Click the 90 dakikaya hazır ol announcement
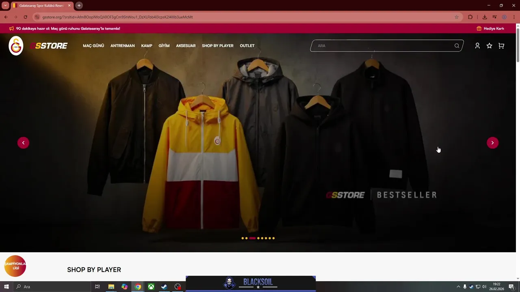Viewport: 520px width, 292px height. click(68, 28)
